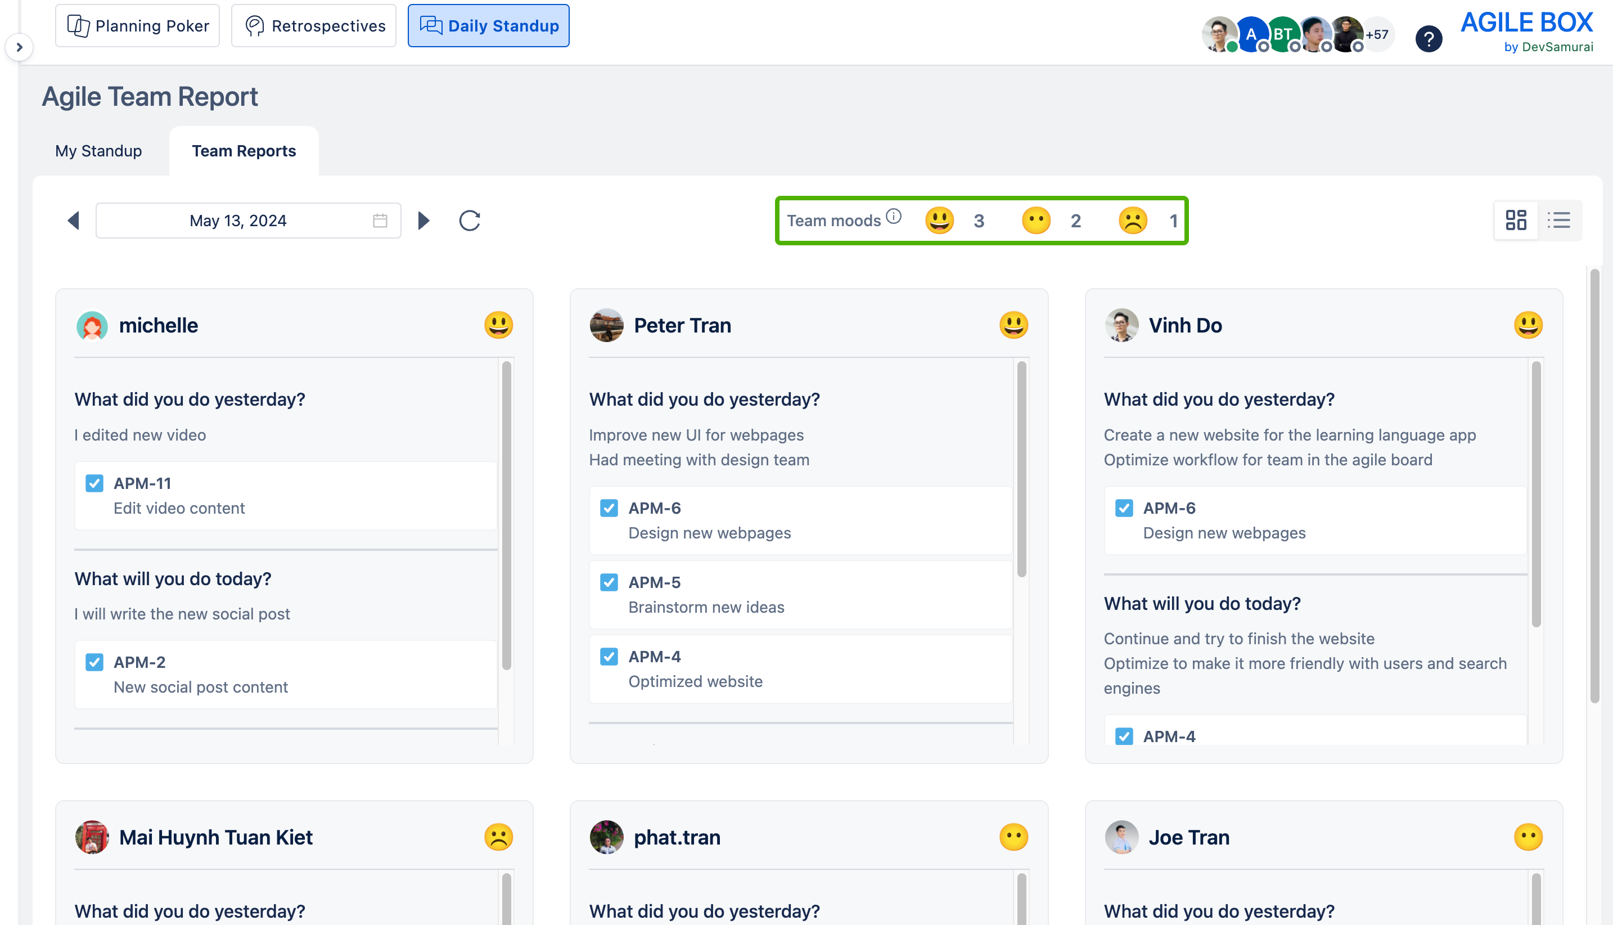This screenshot has height=925, width=1613.
Task: Click the Joe Tran name heading
Action: (1189, 837)
